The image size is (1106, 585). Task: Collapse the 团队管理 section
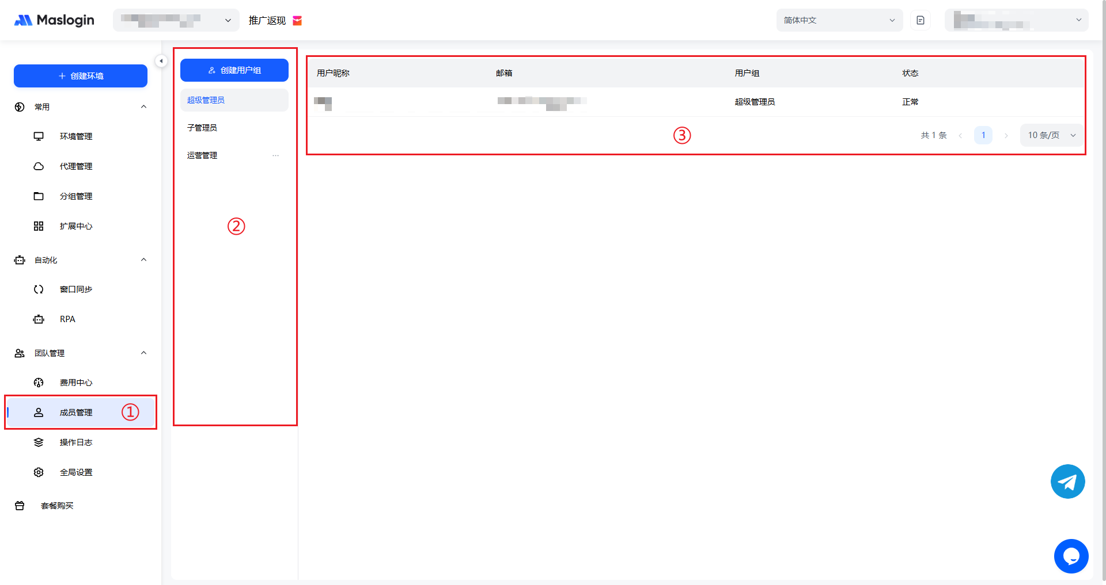coord(143,353)
